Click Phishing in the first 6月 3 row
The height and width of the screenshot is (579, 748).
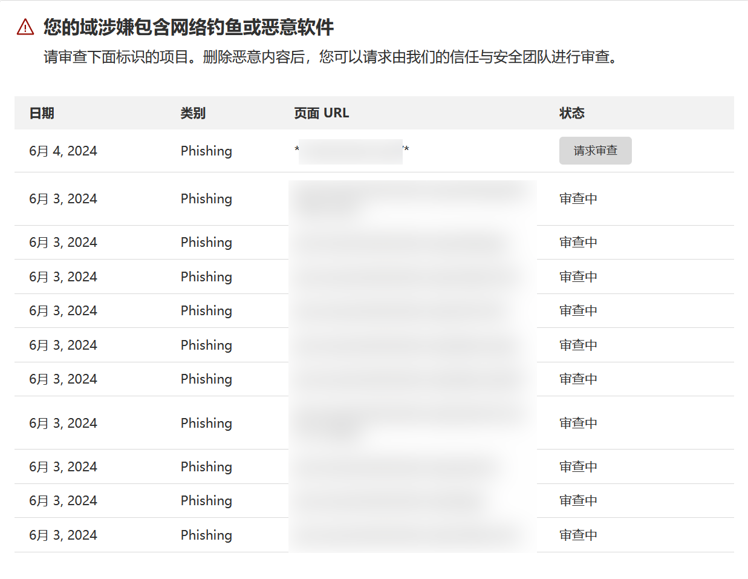(x=206, y=199)
